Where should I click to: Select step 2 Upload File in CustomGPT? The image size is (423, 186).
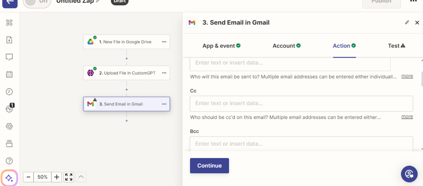(x=126, y=73)
